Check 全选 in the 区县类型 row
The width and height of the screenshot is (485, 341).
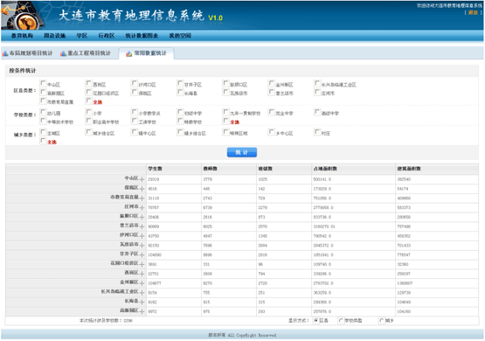click(x=89, y=101)
